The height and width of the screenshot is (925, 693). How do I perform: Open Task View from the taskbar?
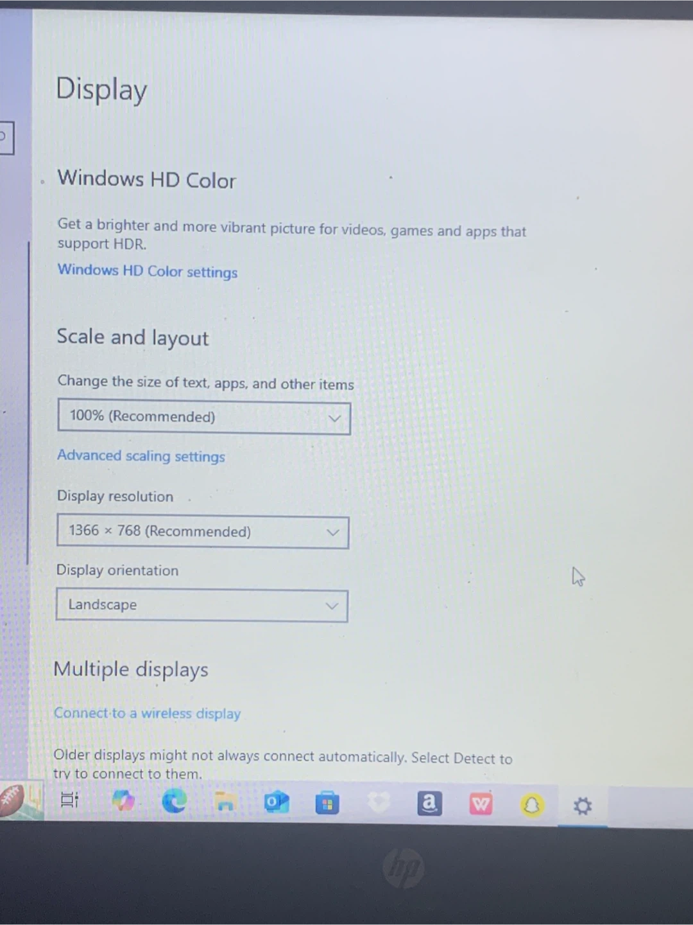[69, 800]
